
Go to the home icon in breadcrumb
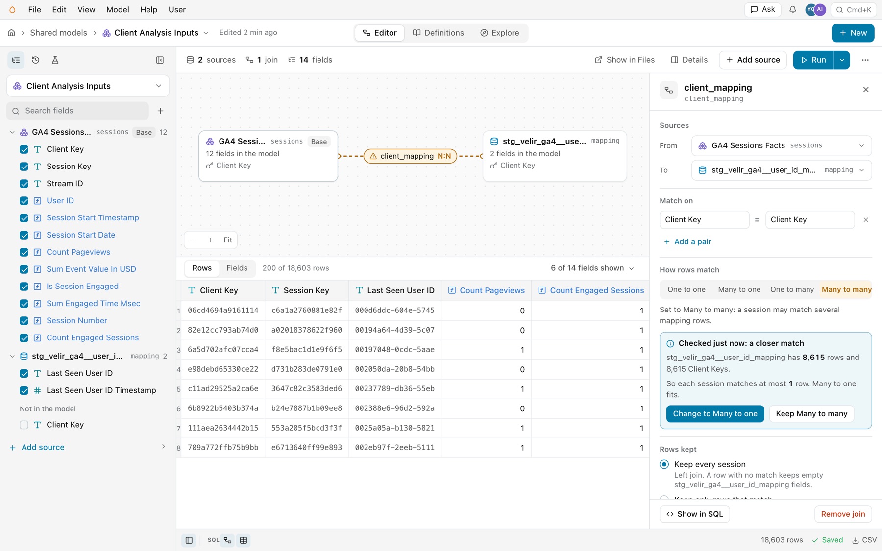11,33
